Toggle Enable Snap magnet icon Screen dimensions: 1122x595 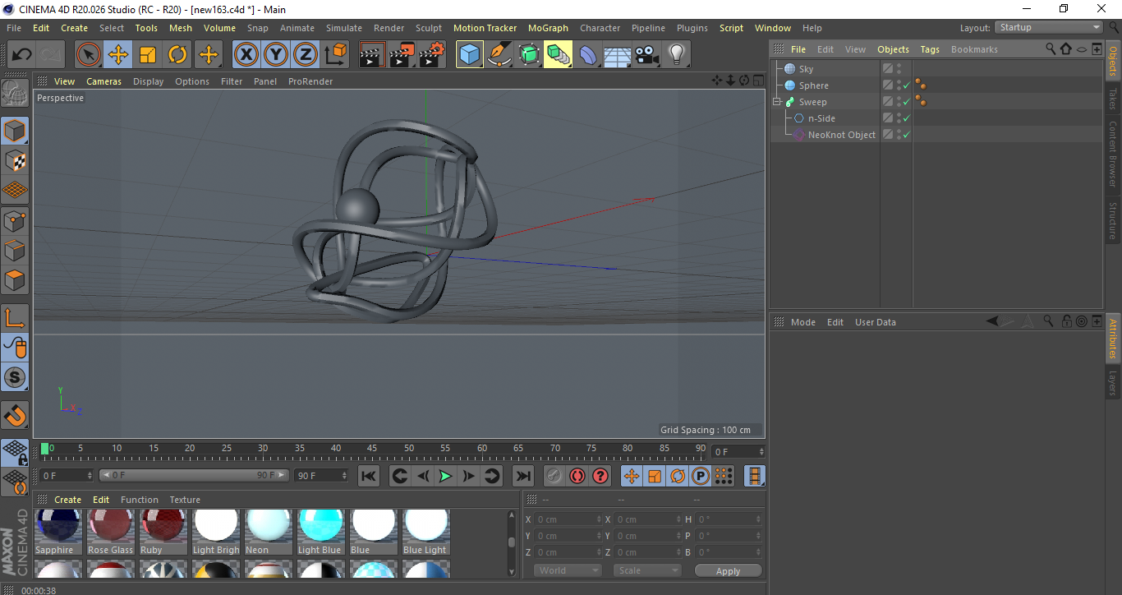point(15,416)
